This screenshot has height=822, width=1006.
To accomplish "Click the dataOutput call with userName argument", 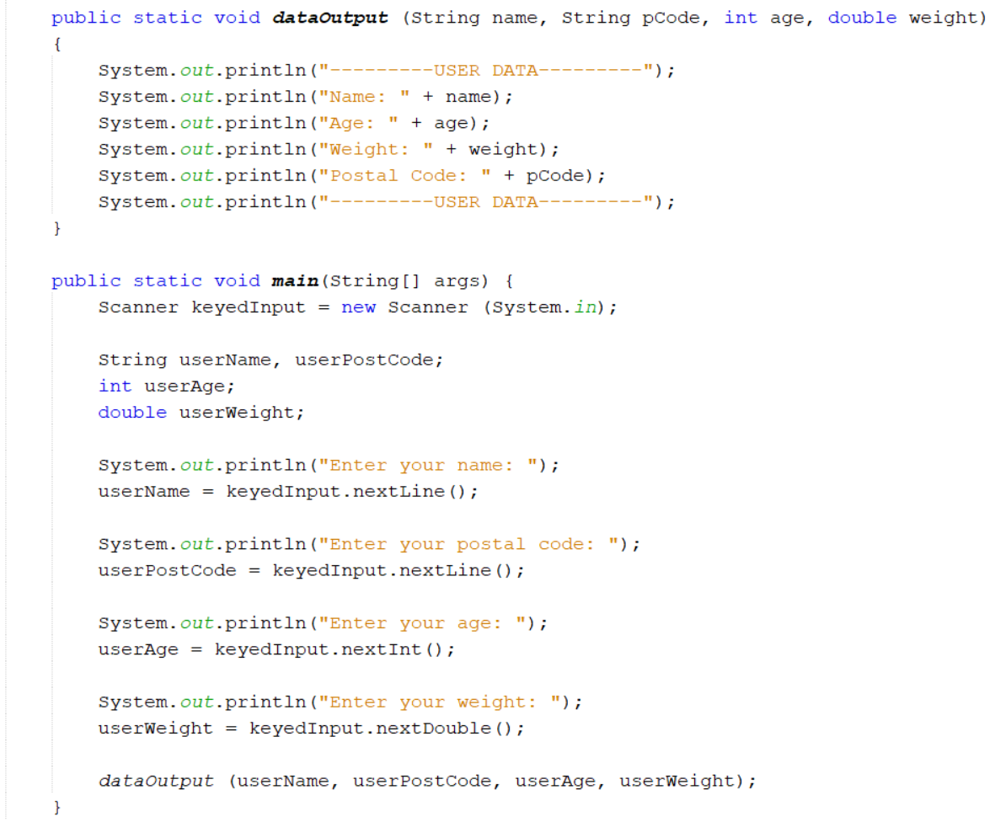I will pos(427,781).
